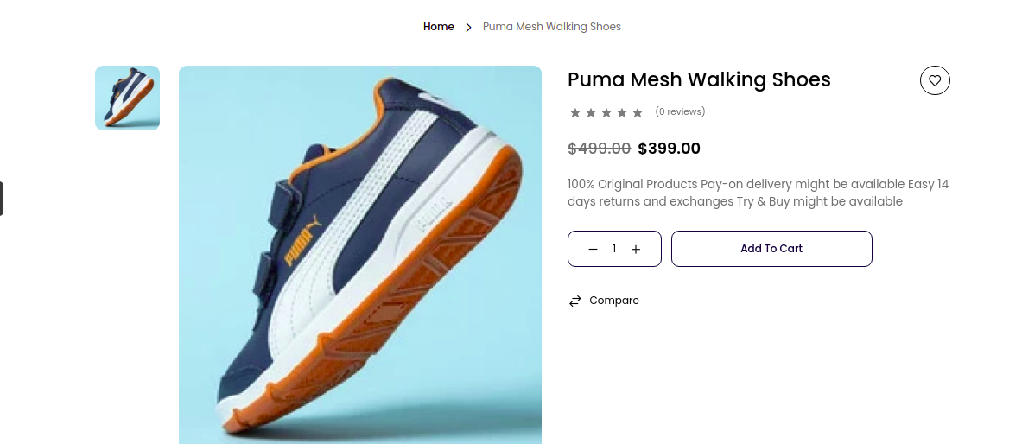This screenshot has height=444, width=1022.
Task: Click the quantity number field
Action: click(614, 249)
